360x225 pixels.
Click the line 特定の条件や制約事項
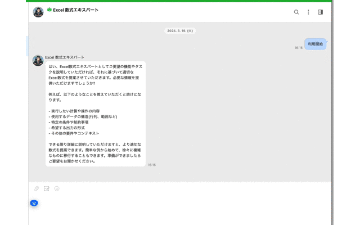click(69, 122)
